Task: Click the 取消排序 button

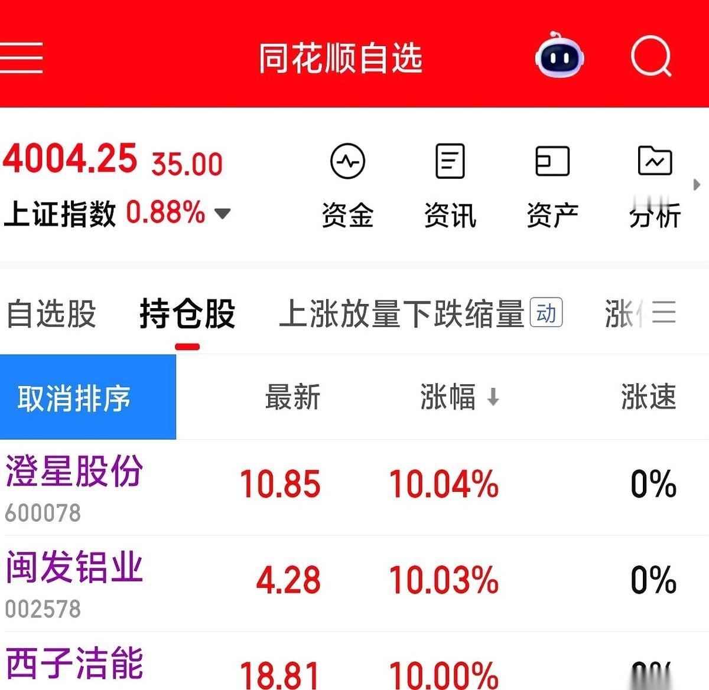Action: click(88, 397)
